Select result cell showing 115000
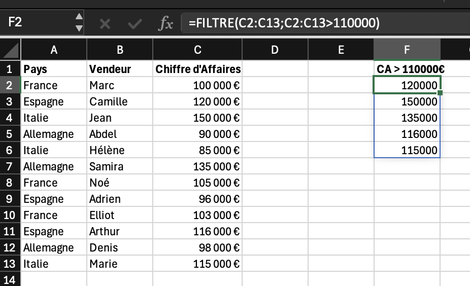Screen dimensions: 470x286 pyautogui.click(x=407, y=150)
